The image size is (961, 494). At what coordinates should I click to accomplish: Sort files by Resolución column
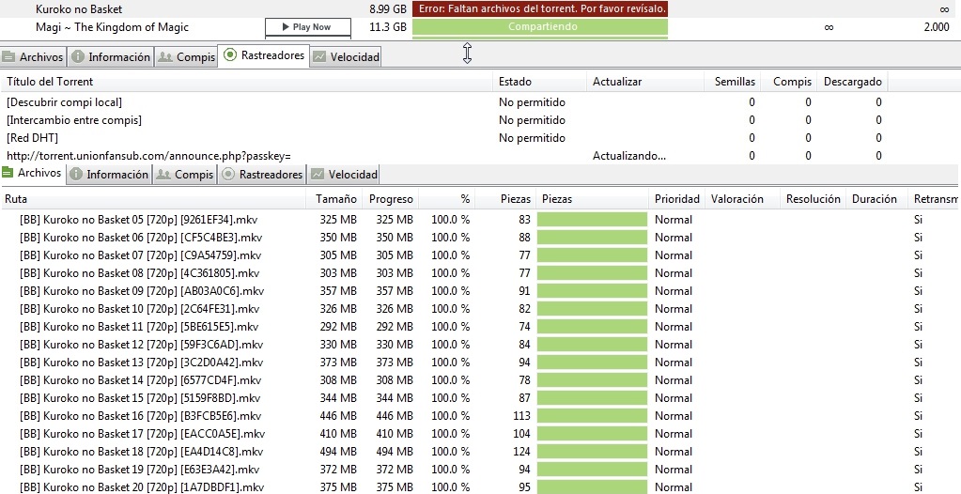(x=814, y=199)
